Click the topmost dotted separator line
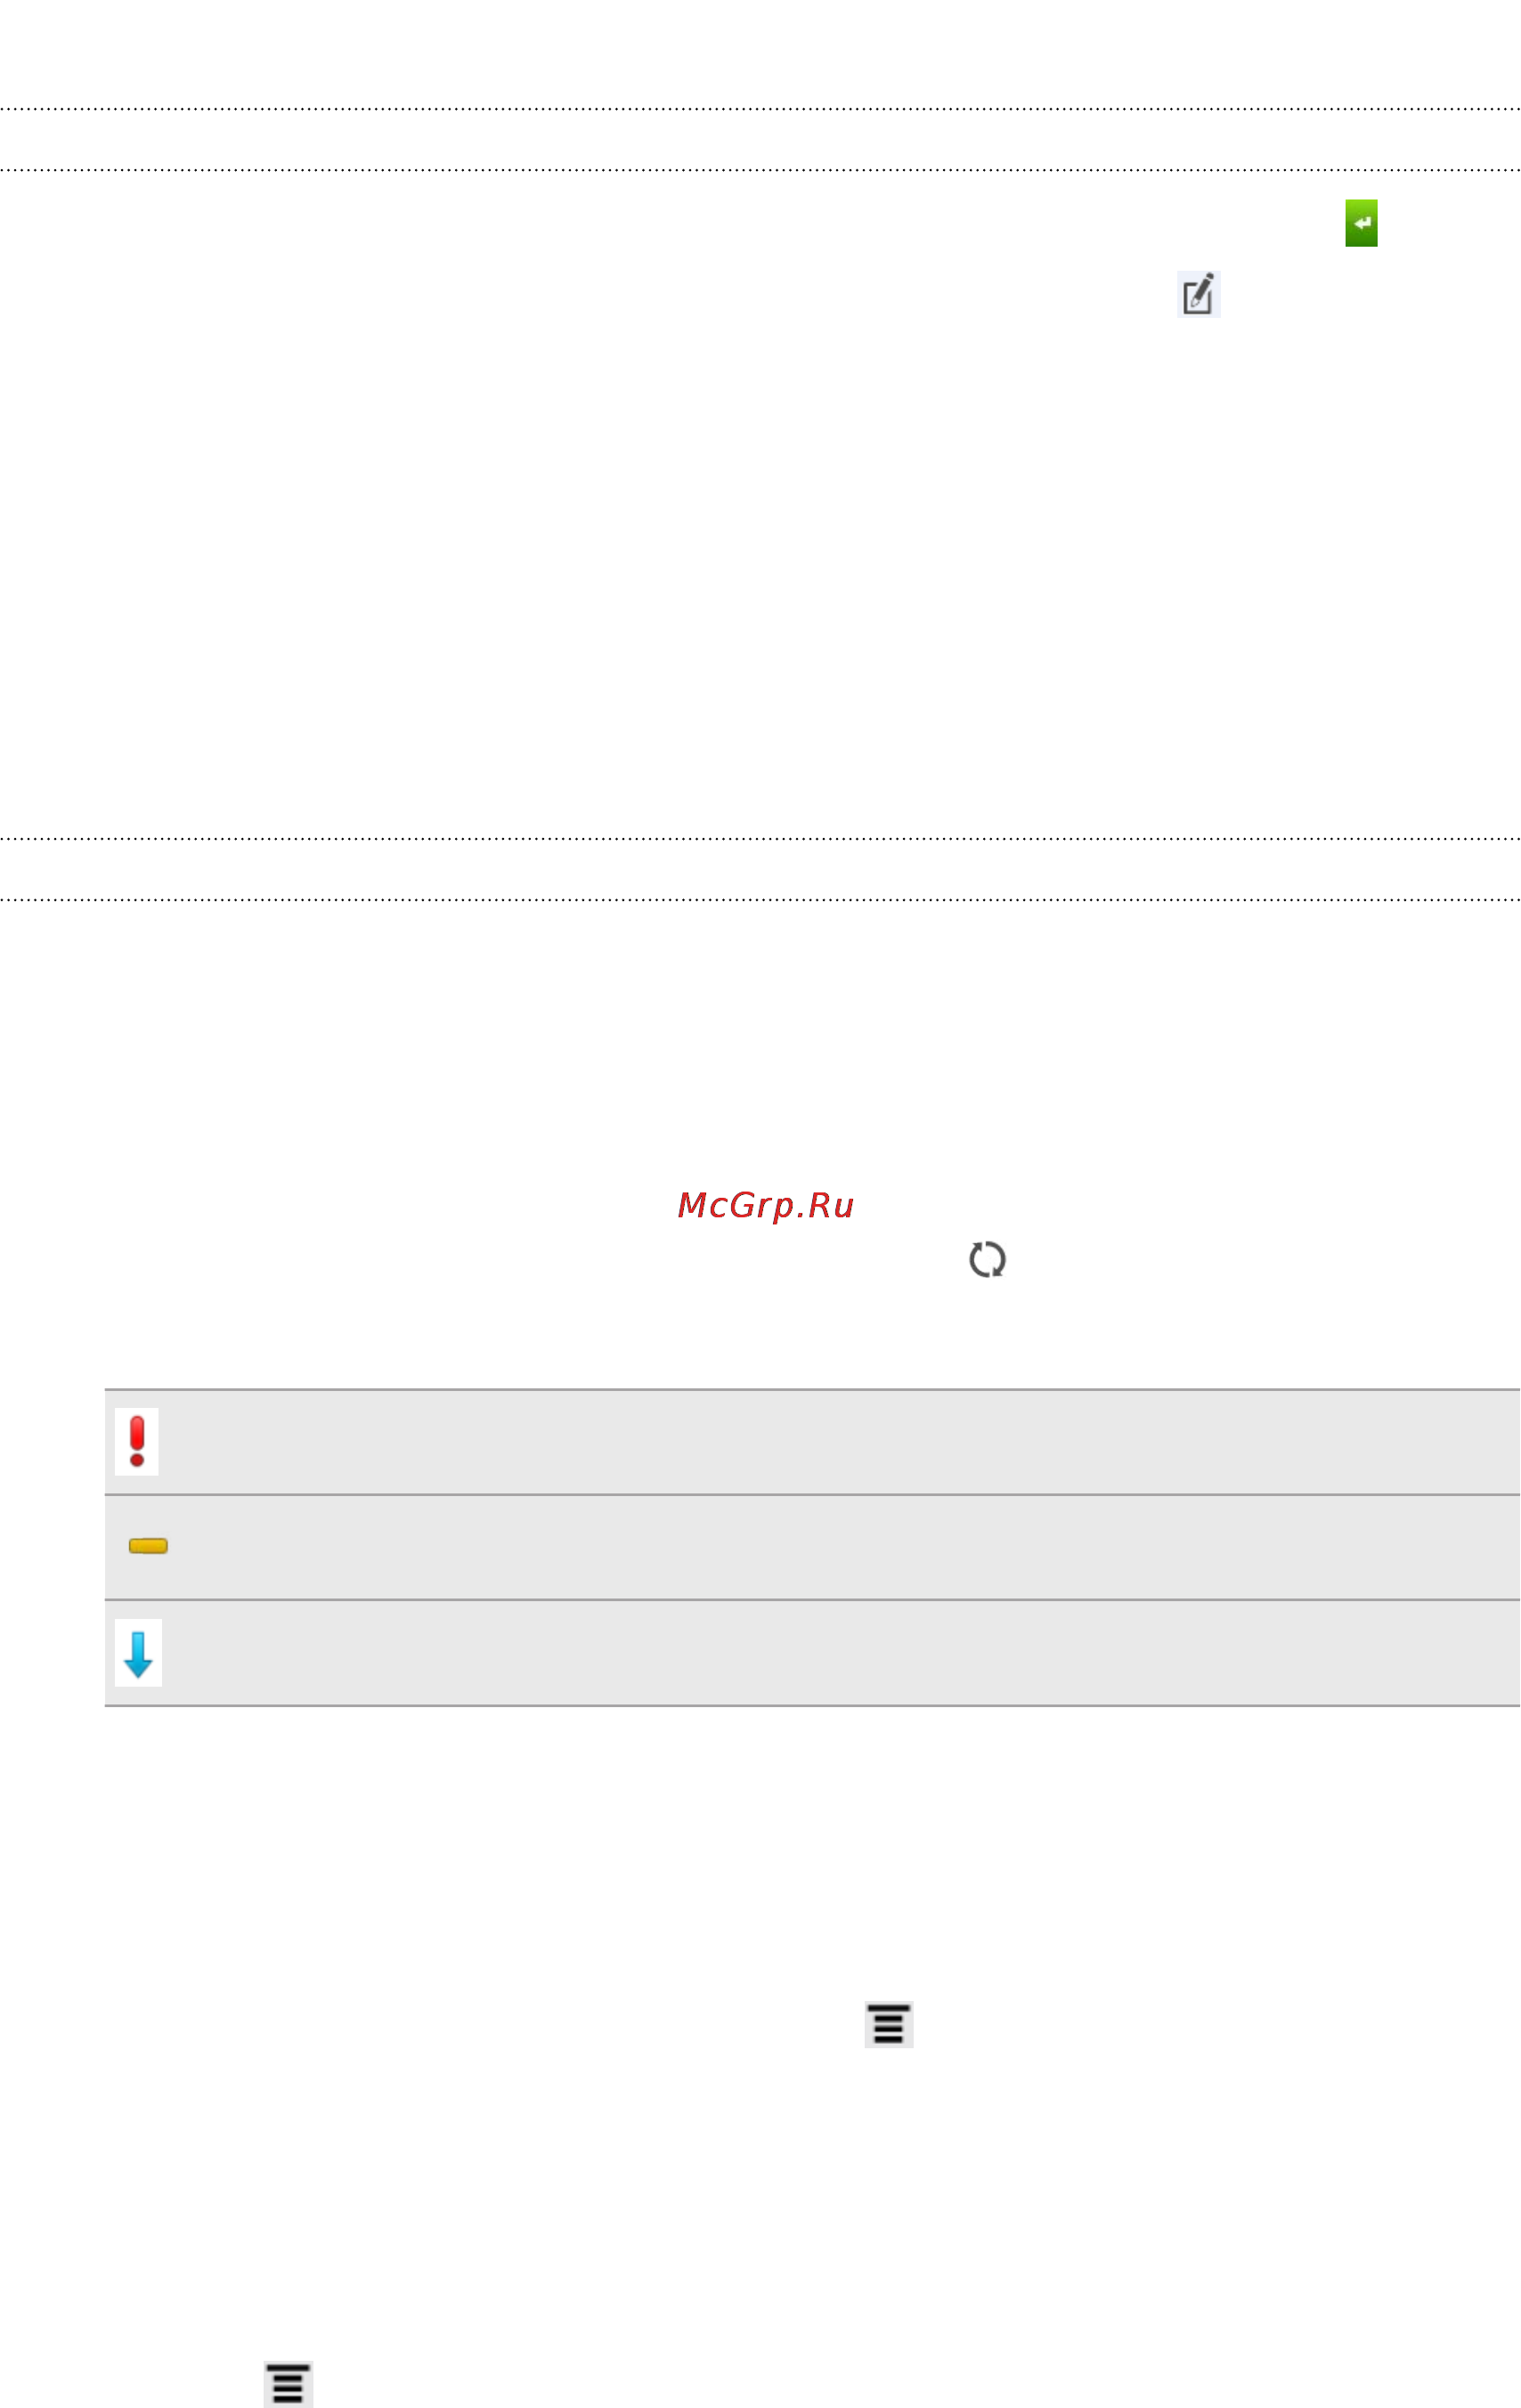The height and width of the screenshot is (2408, 1521). [x=760, y=108]
